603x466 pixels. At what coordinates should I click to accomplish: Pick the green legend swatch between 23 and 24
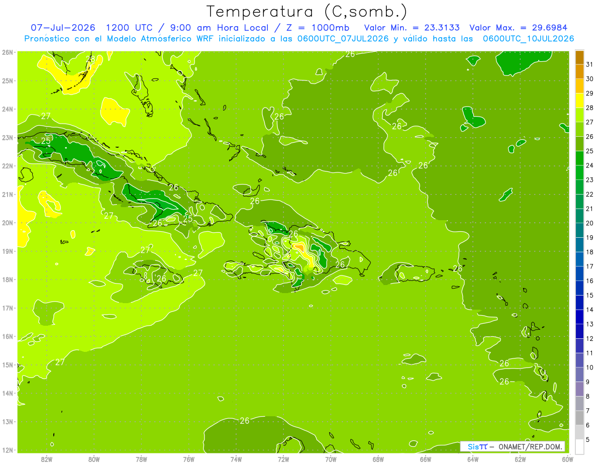tap(579, 173)
